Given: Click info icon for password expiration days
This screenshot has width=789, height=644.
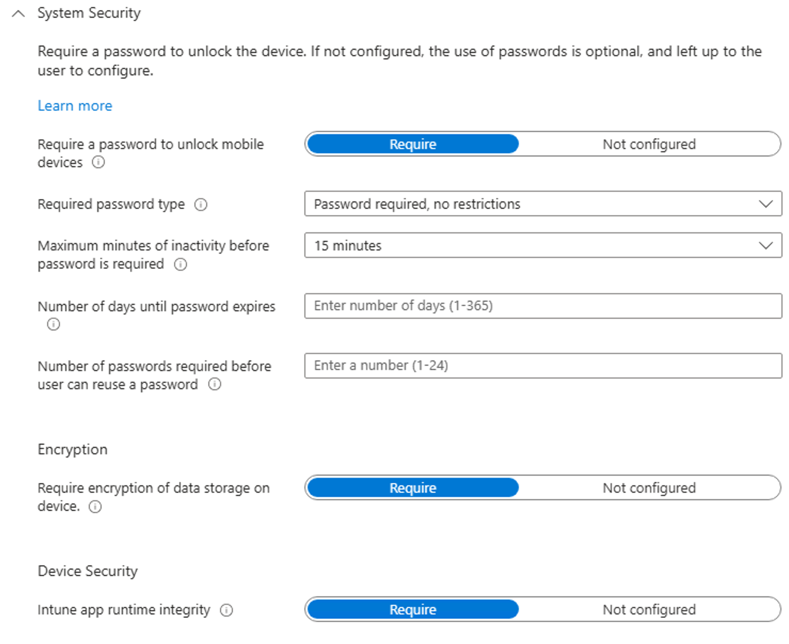Looking at the screenshot, I should coord(53,324).
